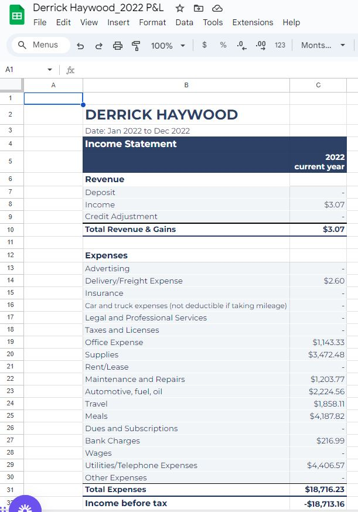The image size is (358, 512).
Task: Click the document title Derrick Haywood_2022 P&L
Action: click(x=98, y=8)
